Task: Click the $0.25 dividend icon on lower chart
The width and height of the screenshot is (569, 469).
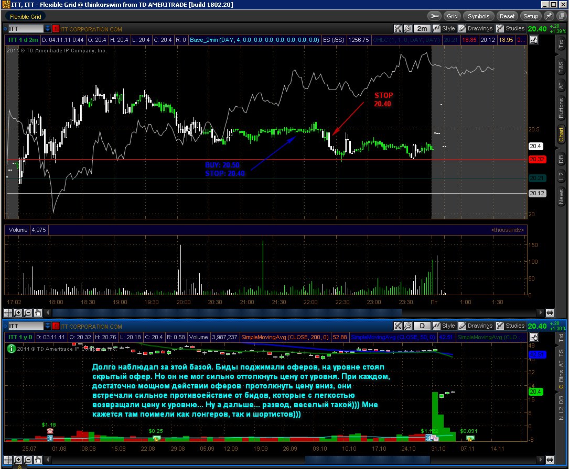Action: 156,438
